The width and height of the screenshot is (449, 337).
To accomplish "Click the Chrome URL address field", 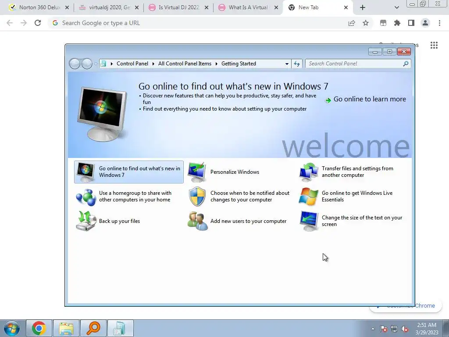I will [200, 23].
